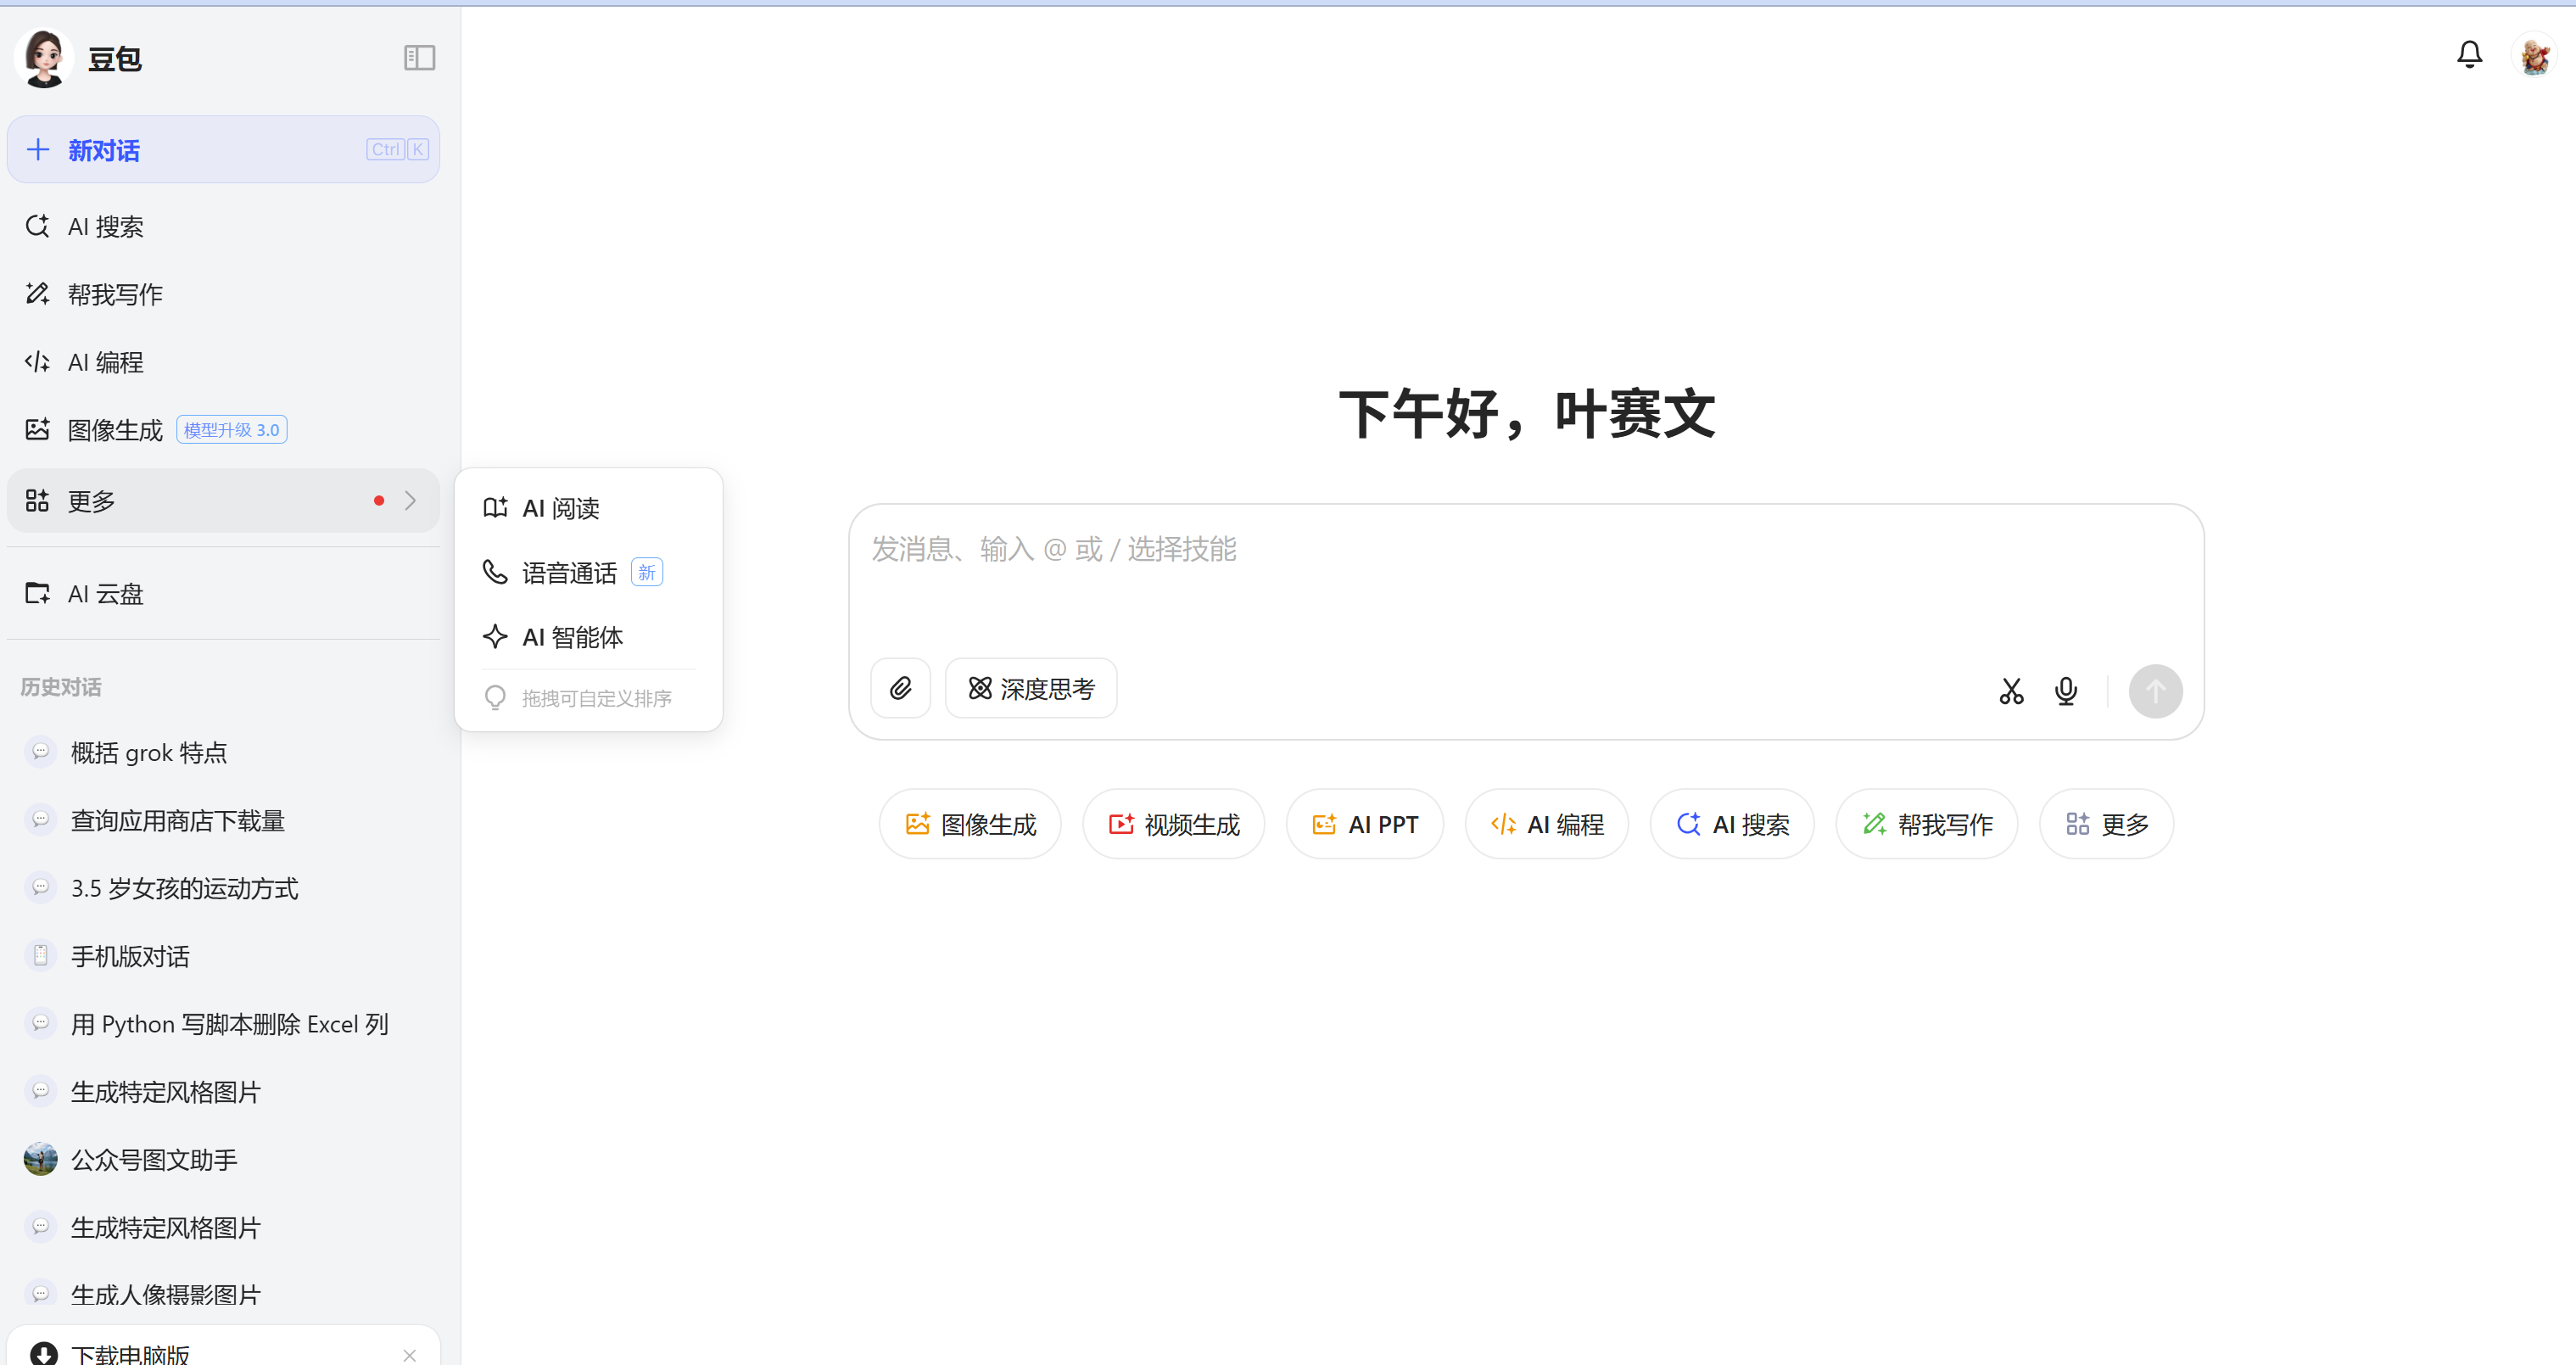The image size is (2576, 1365).
Task: Open conversation 用 Python 写脚本删除 Excel 列
Action: (x=223, y=1025)
